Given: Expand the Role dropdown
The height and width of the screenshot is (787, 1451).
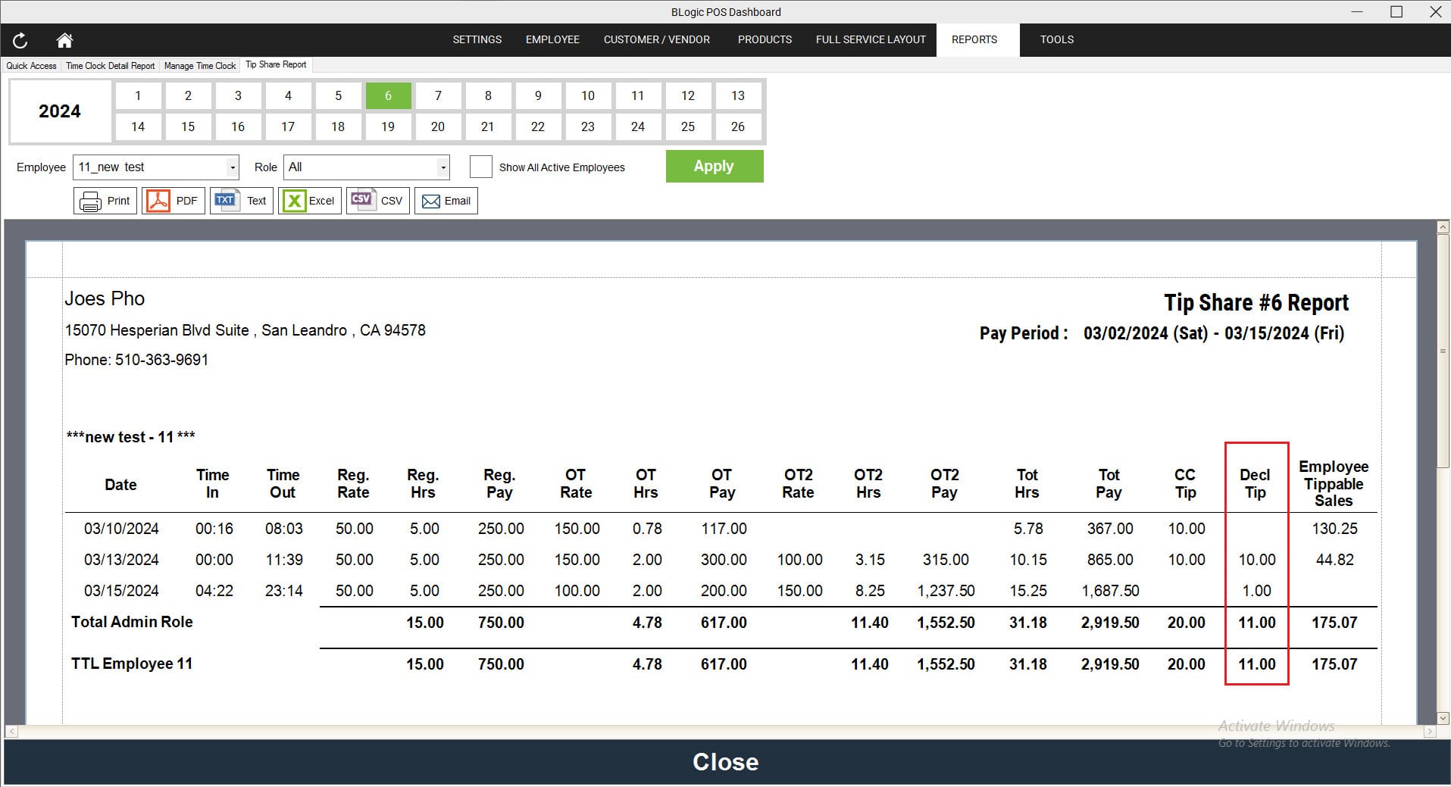Looking at the screenshot, I should click(442, 167).
